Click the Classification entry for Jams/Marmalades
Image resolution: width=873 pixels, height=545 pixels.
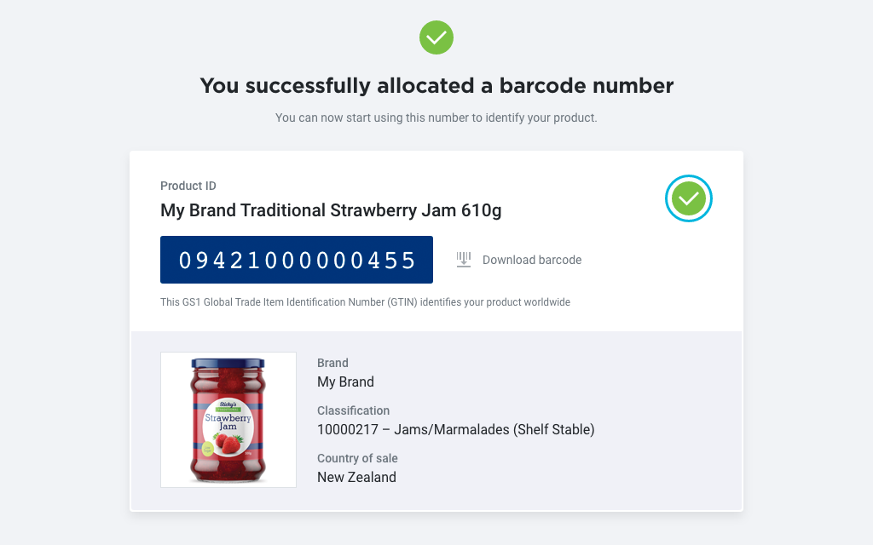pyautogui.click(x=456, y=429)
